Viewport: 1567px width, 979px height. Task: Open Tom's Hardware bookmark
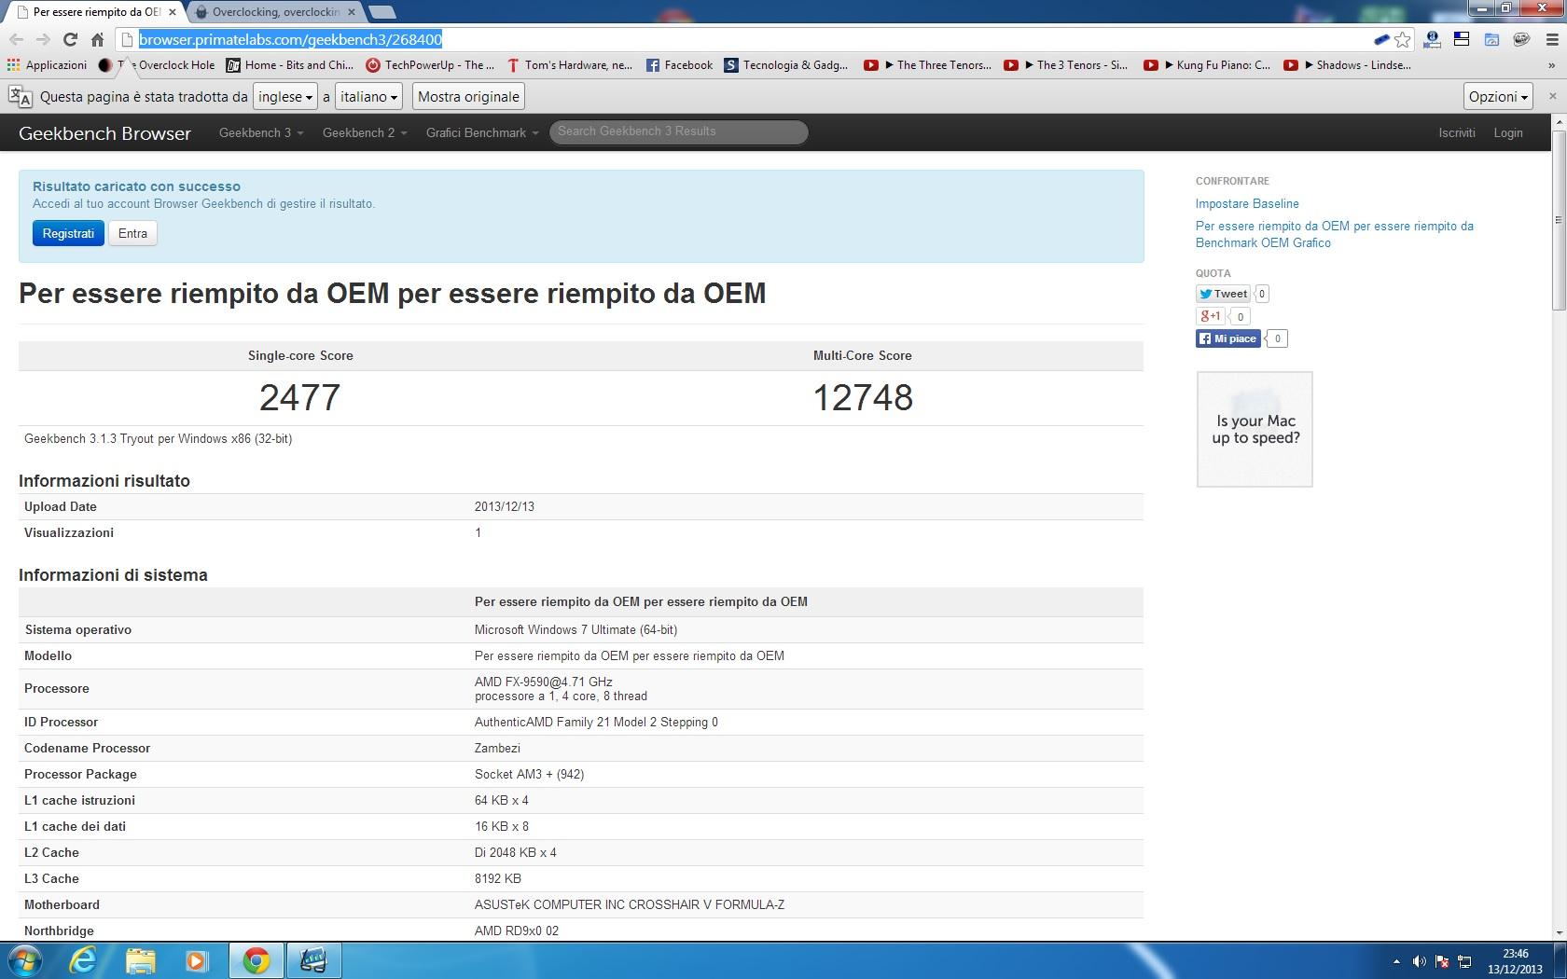point(570,65)
